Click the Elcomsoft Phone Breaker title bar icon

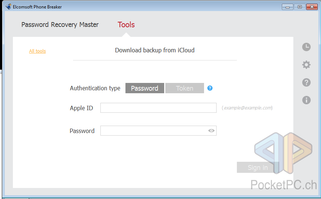[8, 7]
